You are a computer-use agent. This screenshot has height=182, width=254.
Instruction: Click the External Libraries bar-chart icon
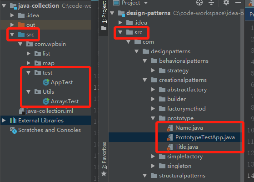tap(13, 121)
